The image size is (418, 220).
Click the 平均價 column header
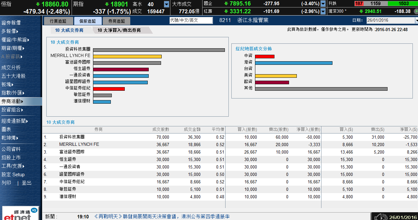pyautogui.click(x=218, y=130)
